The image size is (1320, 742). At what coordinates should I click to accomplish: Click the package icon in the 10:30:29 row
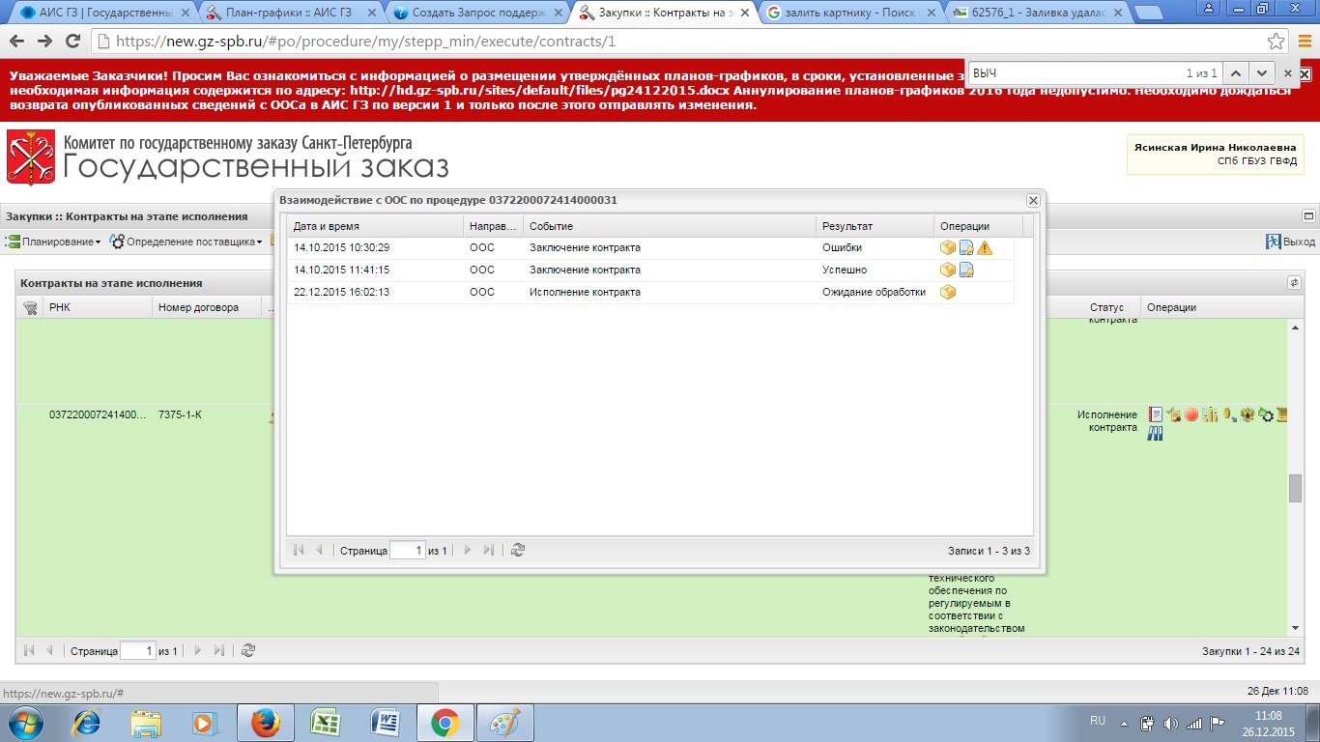947,248
